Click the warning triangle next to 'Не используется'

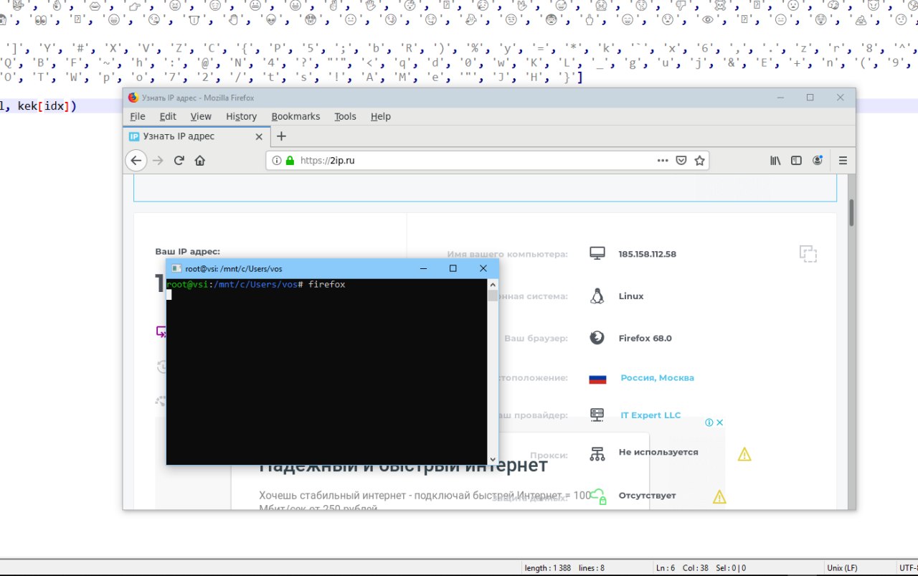[x=744, y=454]
